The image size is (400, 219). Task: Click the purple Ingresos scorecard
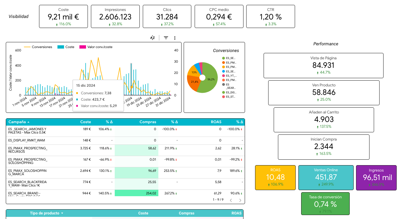(x=376, y=178)
